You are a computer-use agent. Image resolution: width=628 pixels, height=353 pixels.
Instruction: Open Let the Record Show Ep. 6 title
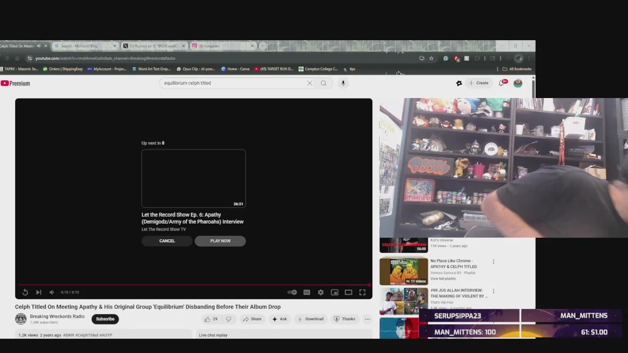192,218
